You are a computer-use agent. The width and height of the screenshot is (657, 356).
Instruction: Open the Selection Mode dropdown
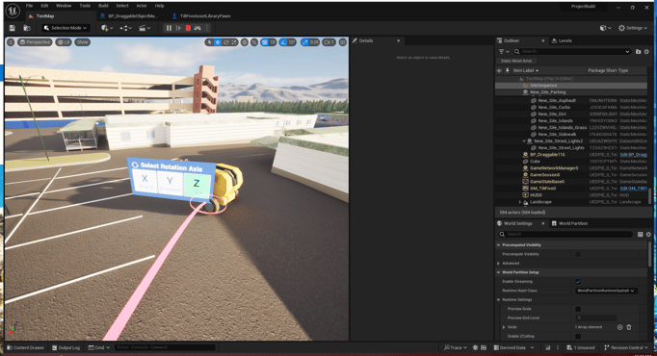(x=66, y=28)
